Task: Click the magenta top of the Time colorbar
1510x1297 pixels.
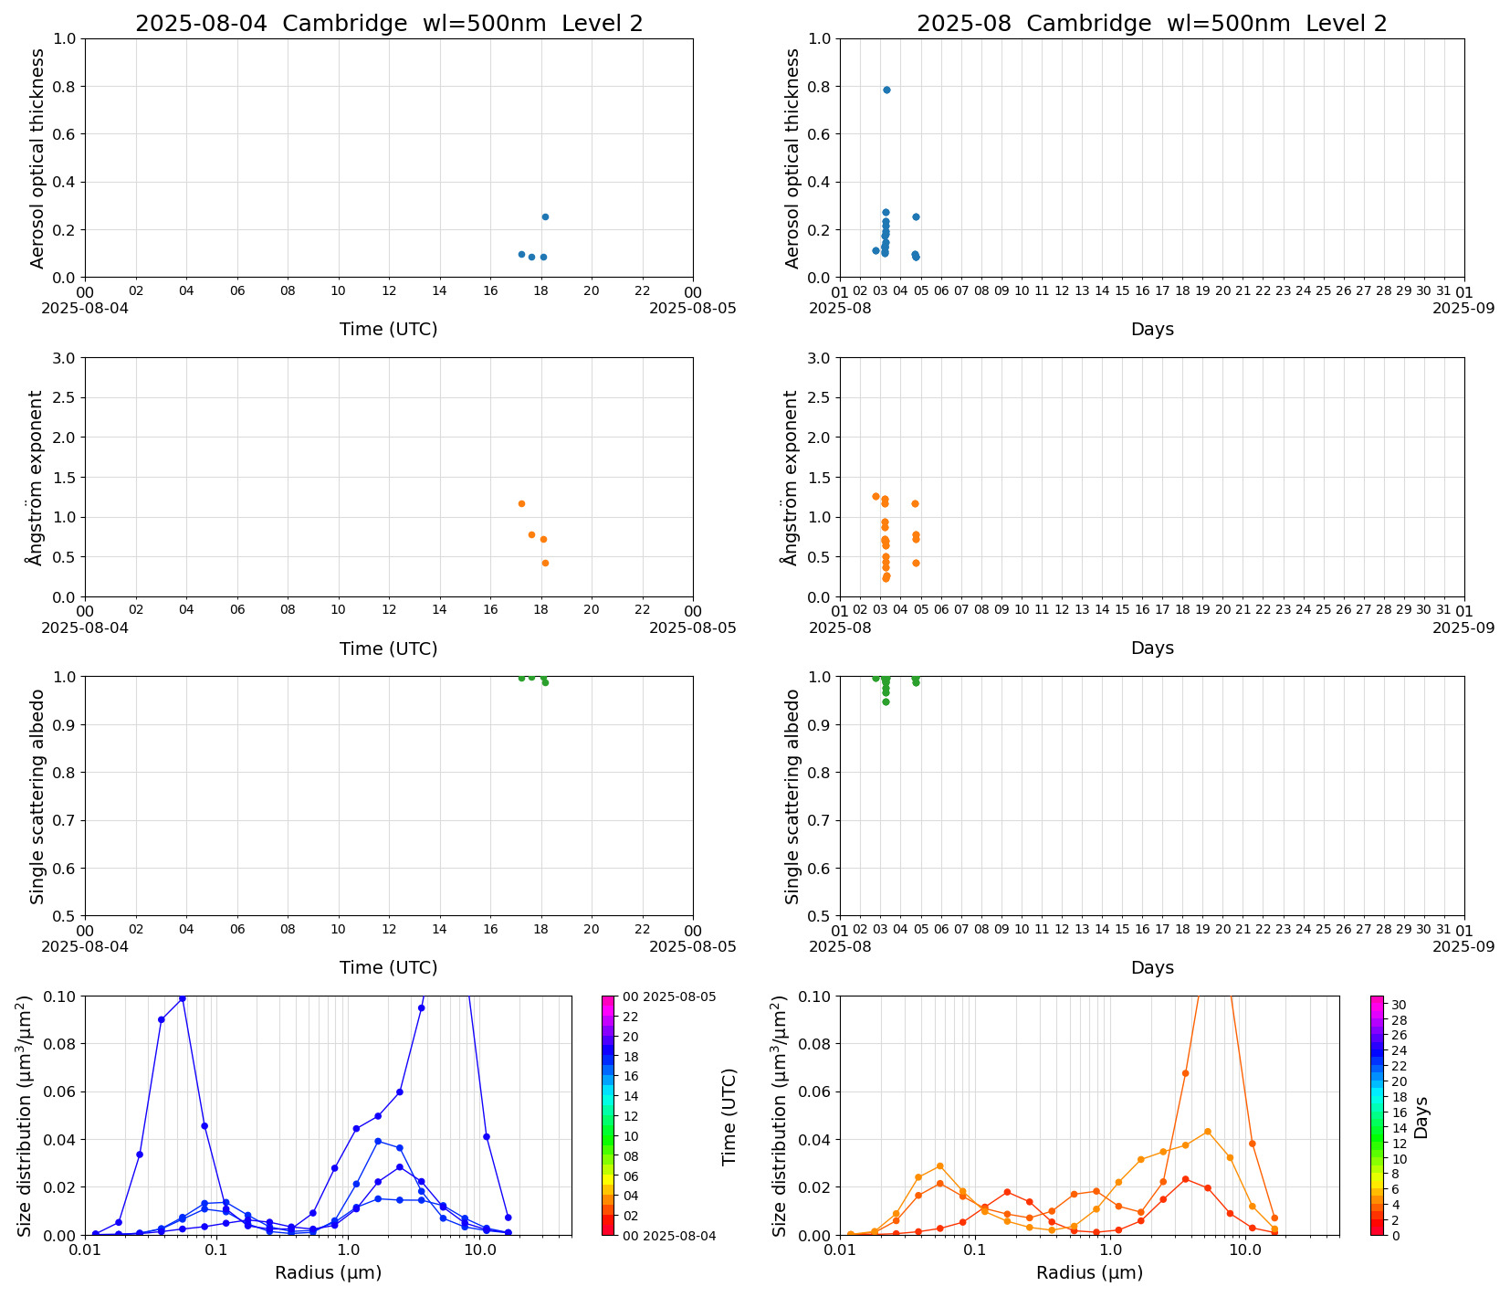Action: 608,1001
